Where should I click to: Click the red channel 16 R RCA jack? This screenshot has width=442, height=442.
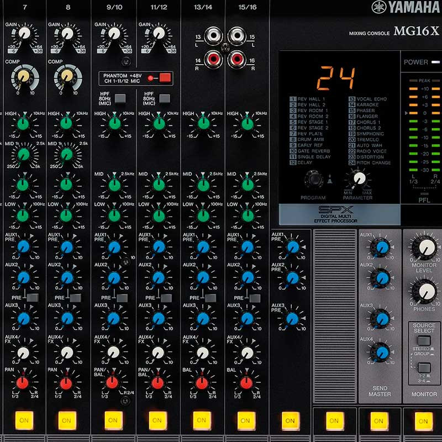click(x=237, y=59)
